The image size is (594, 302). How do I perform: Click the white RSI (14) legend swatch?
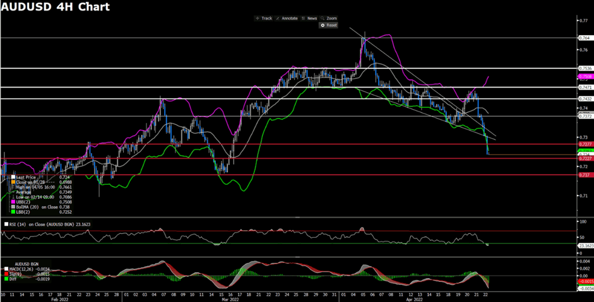point(6,224)
